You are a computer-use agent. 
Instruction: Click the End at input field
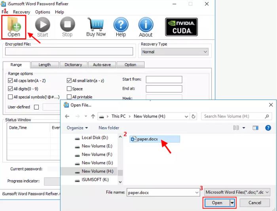pos(164,89)
